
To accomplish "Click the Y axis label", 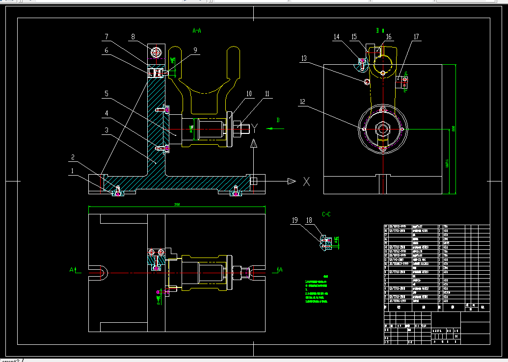I will pyautogui.click(x=255, y=129).
